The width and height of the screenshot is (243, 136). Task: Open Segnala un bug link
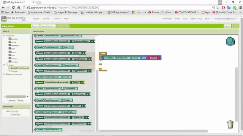point(196,19)
